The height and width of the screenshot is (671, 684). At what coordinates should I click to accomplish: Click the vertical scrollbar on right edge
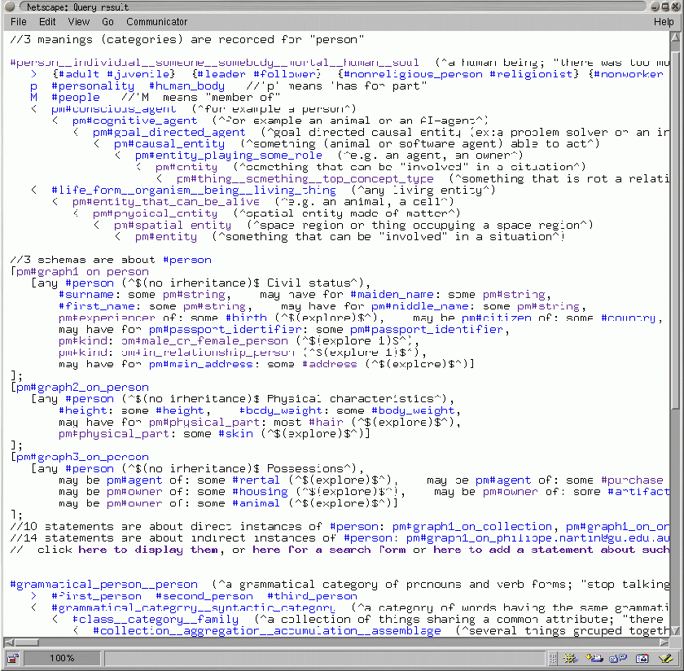(x=677, y=244)
